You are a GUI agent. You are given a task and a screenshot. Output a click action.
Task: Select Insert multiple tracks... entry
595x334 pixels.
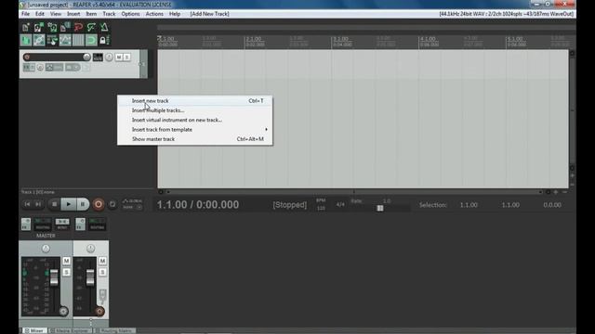[194, 110]
